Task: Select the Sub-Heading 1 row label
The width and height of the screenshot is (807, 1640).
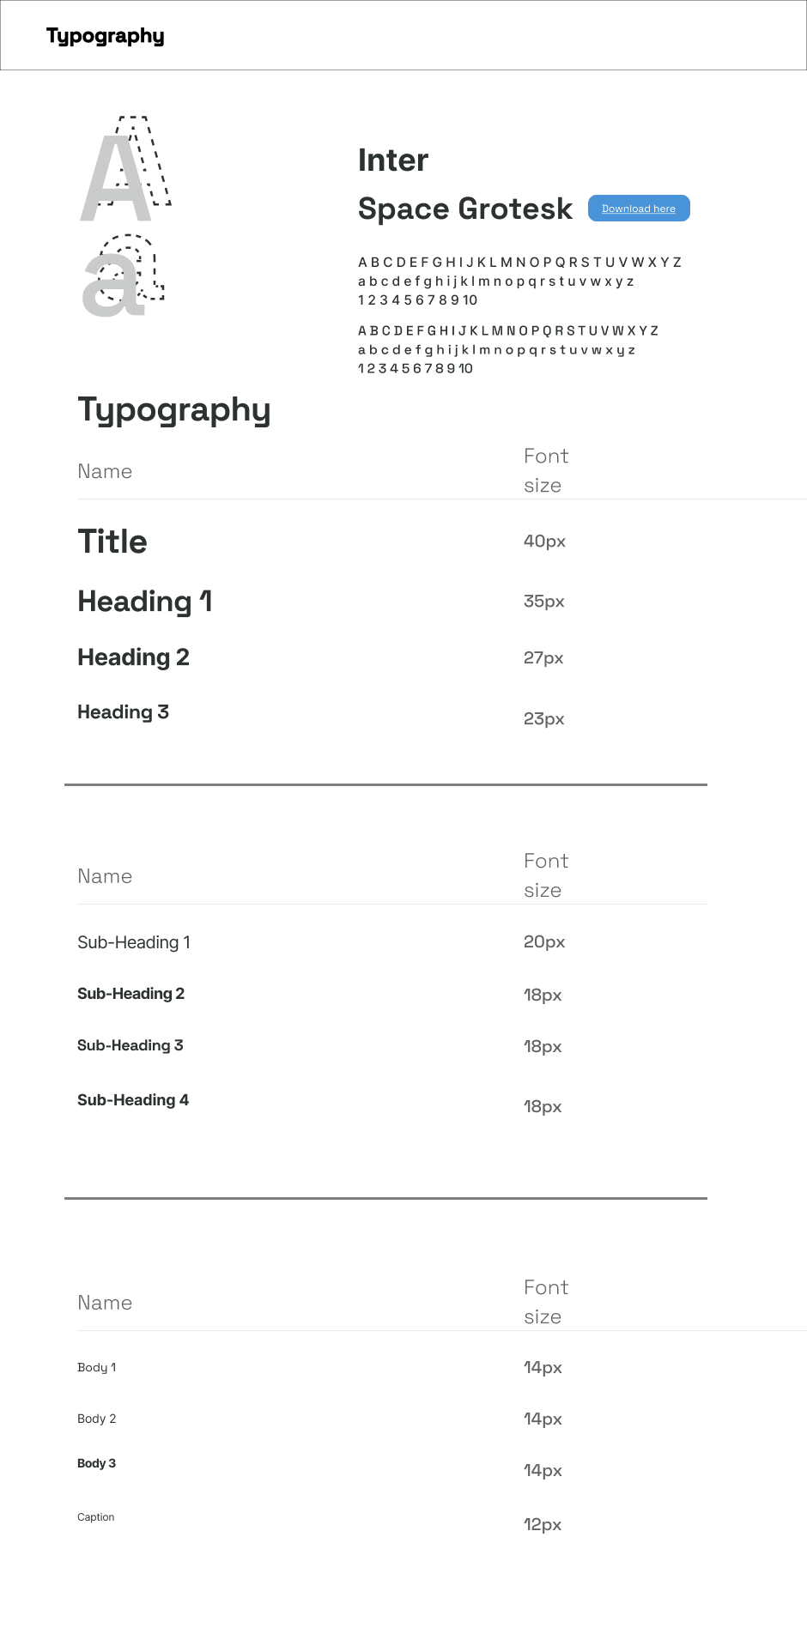Action: pos(134,942)
